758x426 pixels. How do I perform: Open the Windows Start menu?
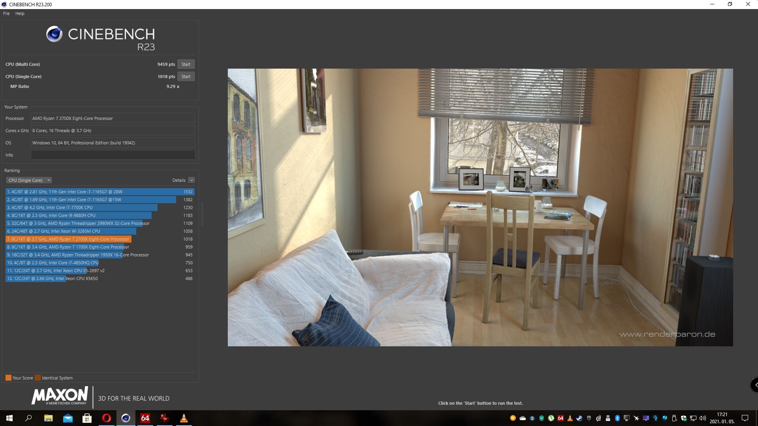tap(9, 418)
